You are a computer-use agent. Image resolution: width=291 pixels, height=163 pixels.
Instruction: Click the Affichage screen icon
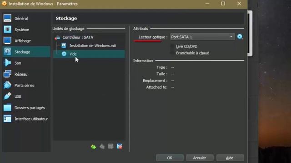tap(7, 40)
